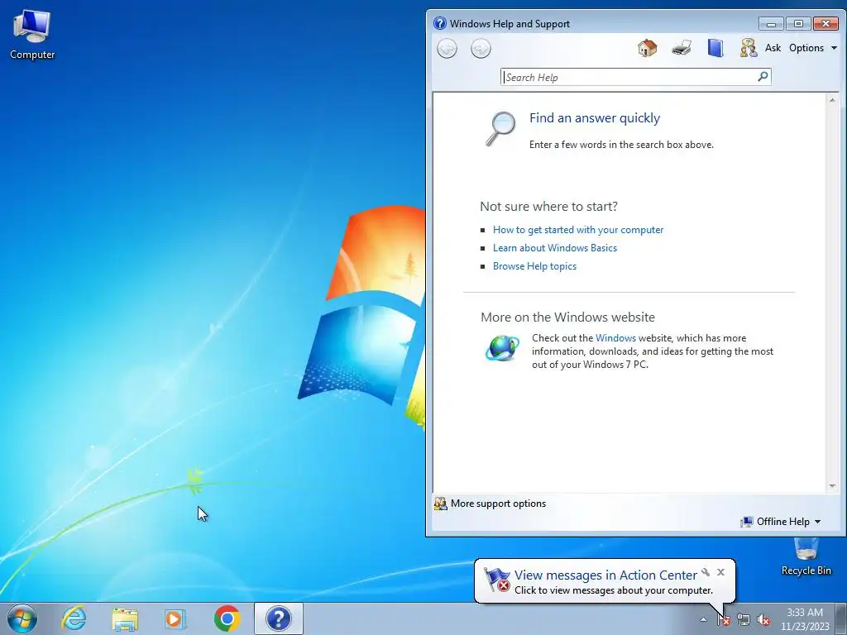The image size is (847, 635).
Task: Close the Action Center notification balloon
Action: click(x=720, y=572)
